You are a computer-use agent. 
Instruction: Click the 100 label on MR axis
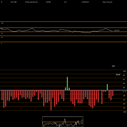(x=124, y=71)
